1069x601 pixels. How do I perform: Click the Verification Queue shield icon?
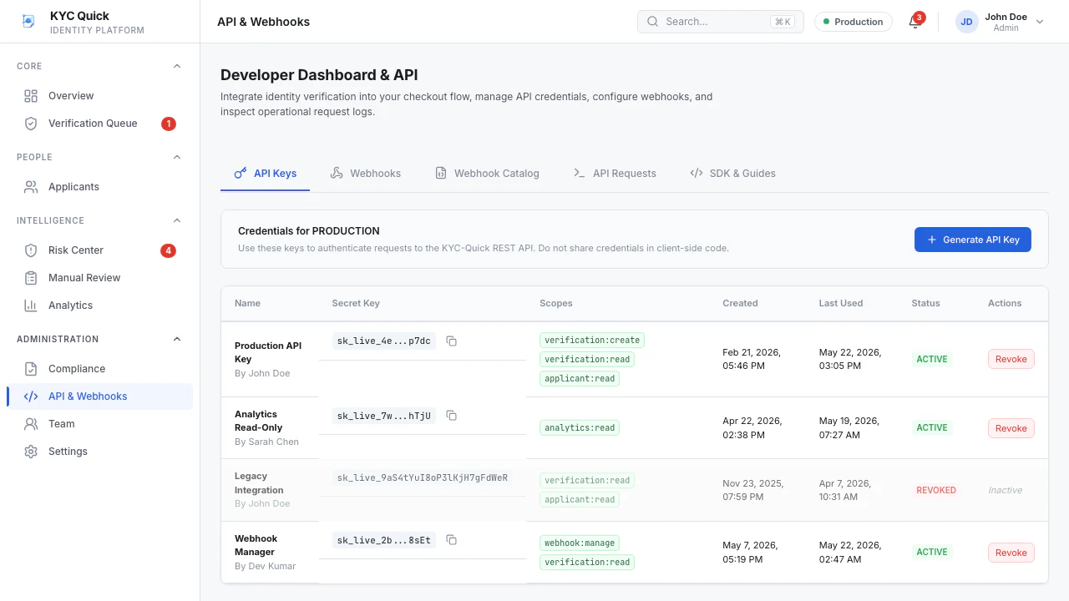(x=31, y=124)
